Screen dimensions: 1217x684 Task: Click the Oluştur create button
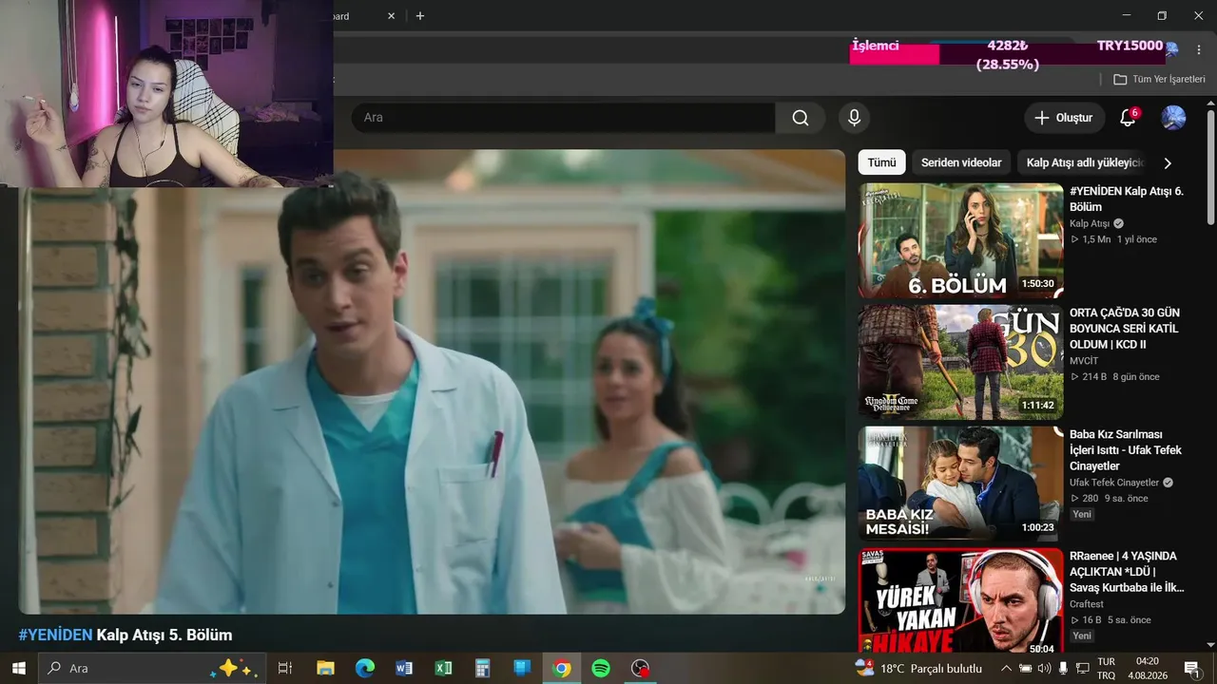click(1064, 118)
